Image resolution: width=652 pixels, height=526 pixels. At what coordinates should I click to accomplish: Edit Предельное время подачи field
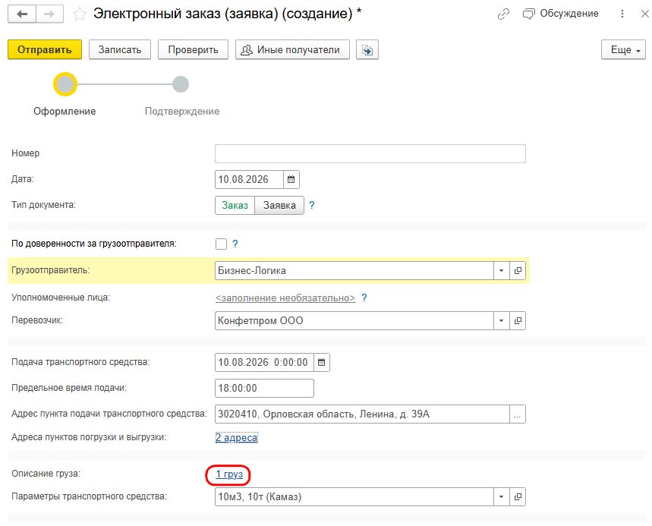[264, 389]
